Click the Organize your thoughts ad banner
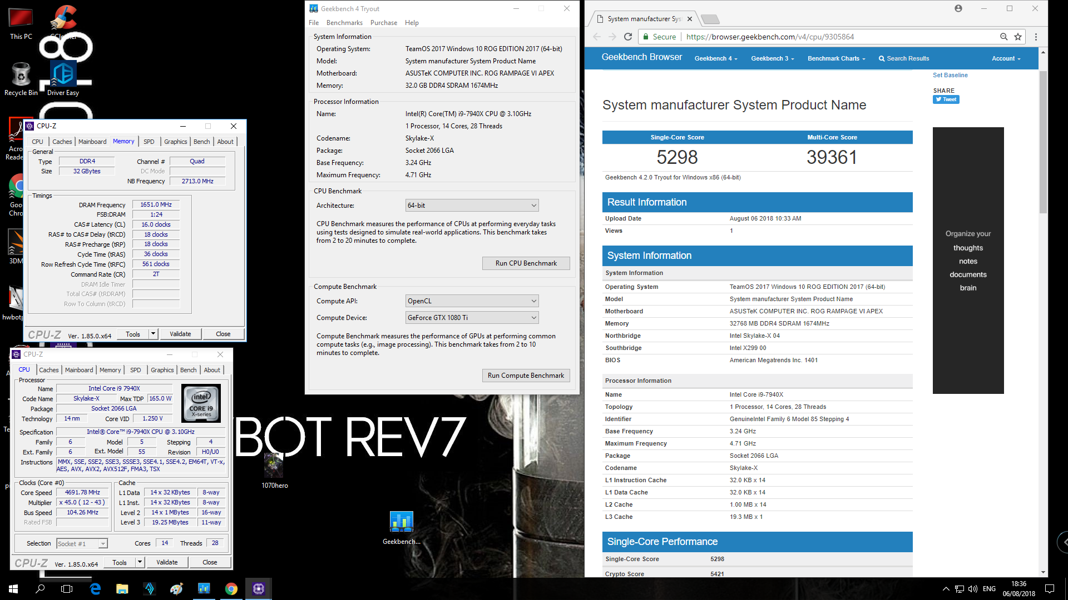1068x600 pixels. 968,261
